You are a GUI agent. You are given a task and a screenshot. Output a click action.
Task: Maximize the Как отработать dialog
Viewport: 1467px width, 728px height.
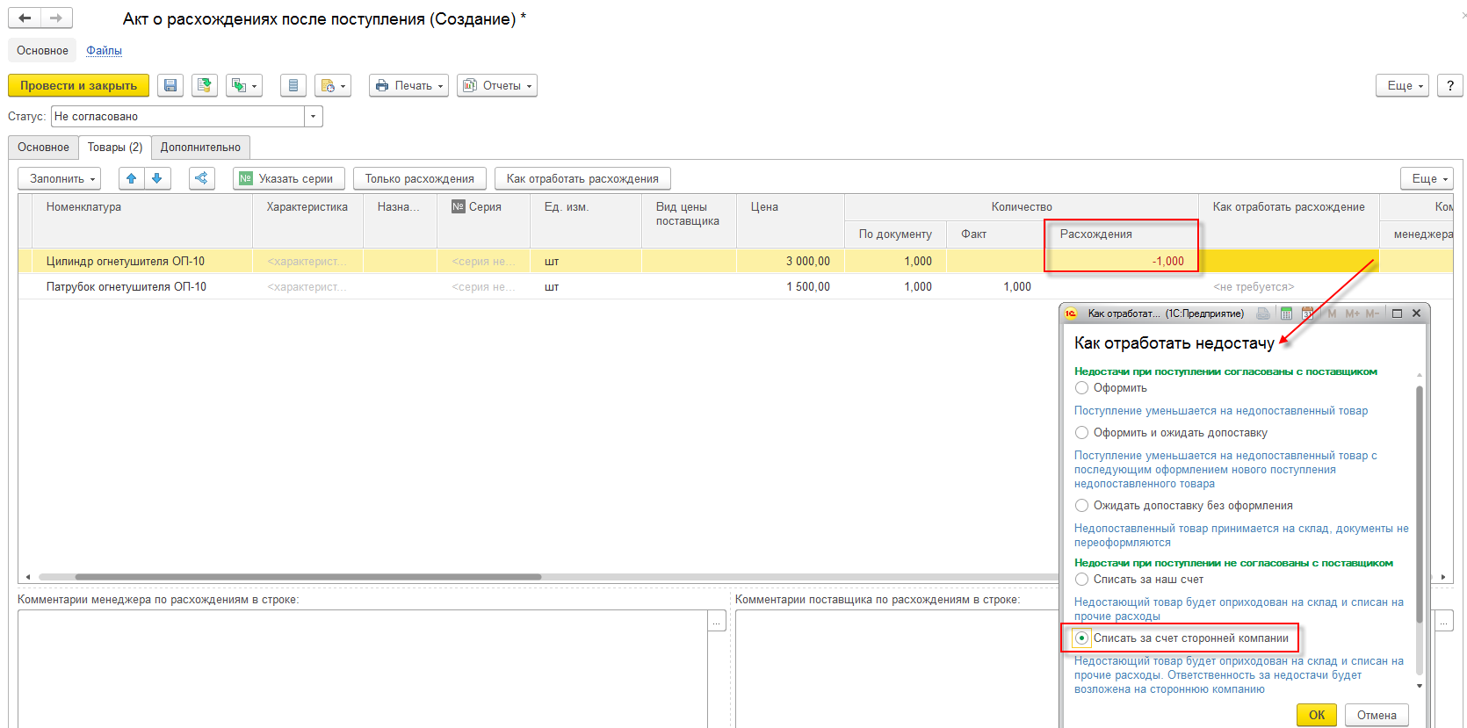1397,314
